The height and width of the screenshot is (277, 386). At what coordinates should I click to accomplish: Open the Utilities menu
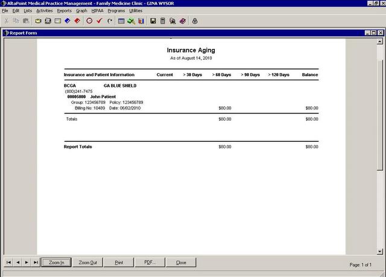[136, 11]
